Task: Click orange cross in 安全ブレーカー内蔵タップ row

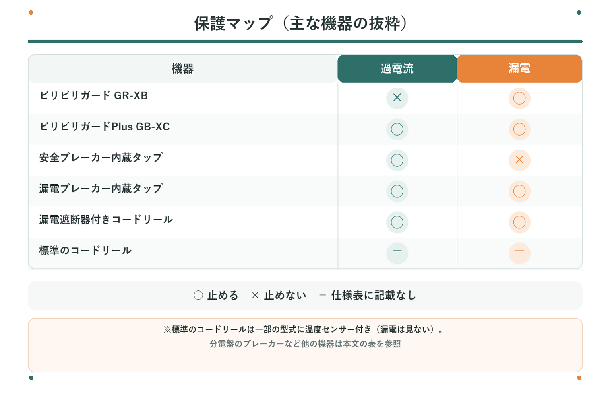Action: click(x=519, y=160)
